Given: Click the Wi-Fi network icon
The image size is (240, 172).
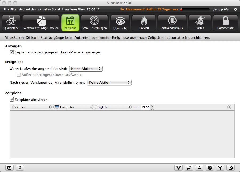Looking at the screenshot, I should [x=178, y=168].
